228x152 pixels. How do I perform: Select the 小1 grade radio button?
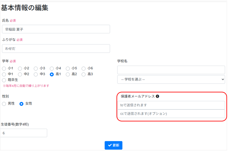[4, 68]
